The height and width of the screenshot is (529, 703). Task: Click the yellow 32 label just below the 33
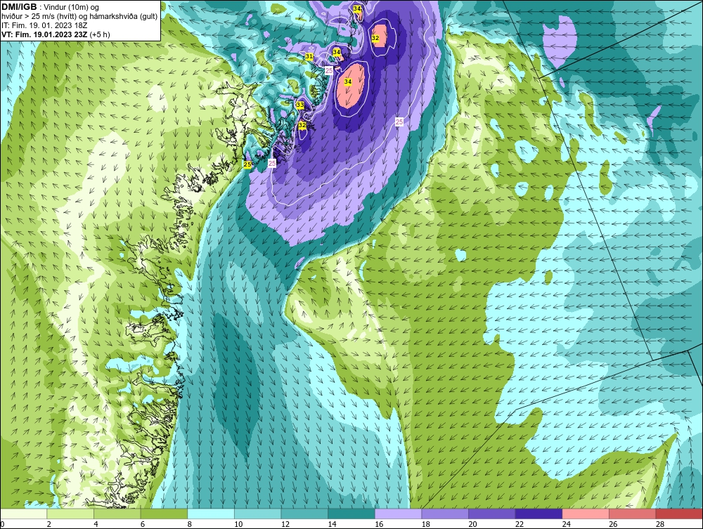pyautogui.click(x=302, y=125)
